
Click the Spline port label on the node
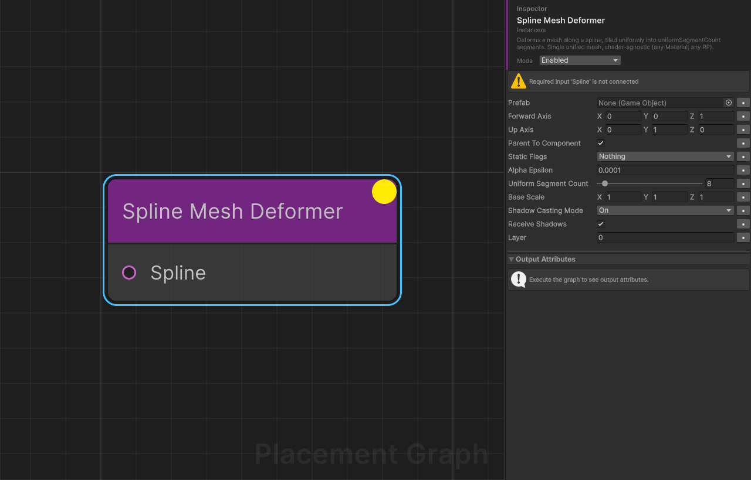(178, 273)
